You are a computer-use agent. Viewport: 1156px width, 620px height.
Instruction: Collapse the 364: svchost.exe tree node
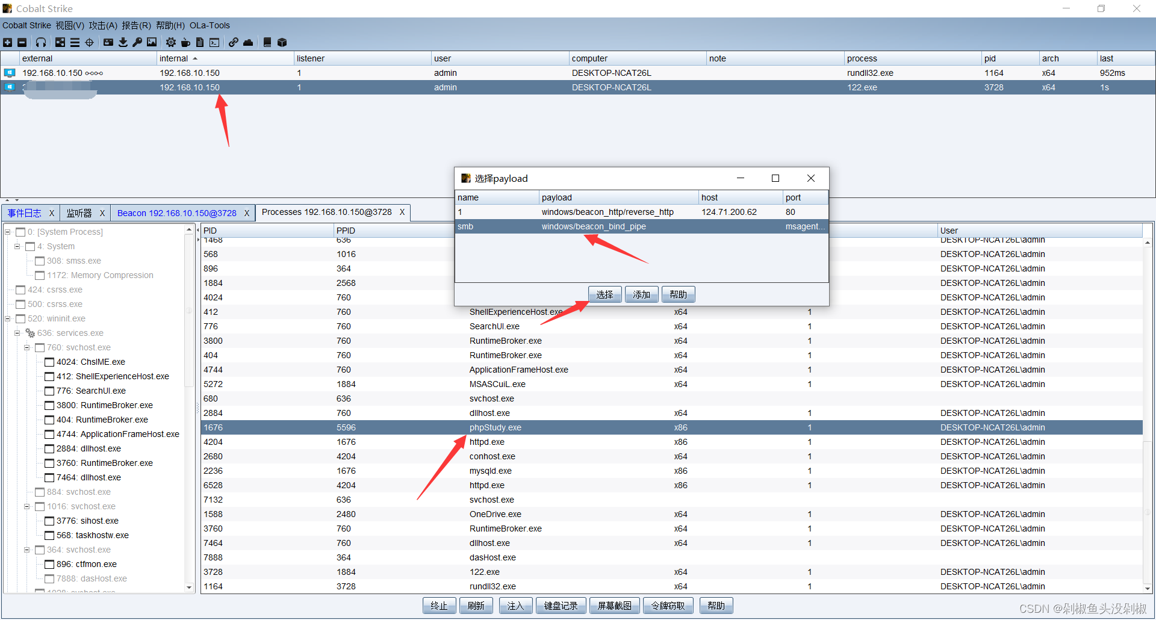click(x=27, y=550)
